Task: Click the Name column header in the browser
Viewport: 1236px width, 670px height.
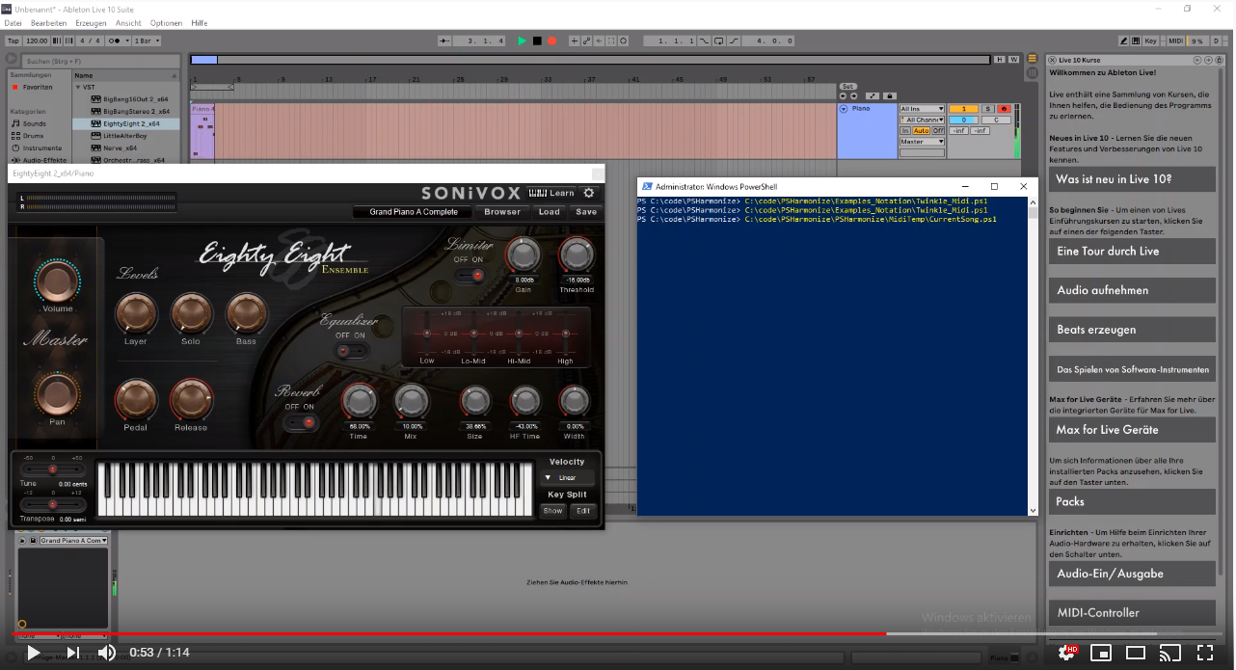Action: click(x=126, y=74)
